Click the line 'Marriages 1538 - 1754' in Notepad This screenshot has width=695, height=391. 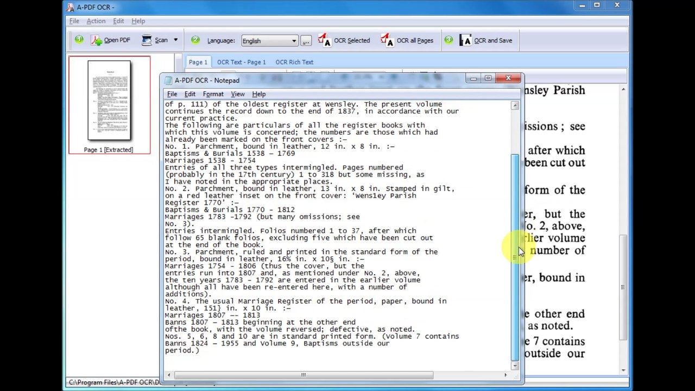(210, 161)
